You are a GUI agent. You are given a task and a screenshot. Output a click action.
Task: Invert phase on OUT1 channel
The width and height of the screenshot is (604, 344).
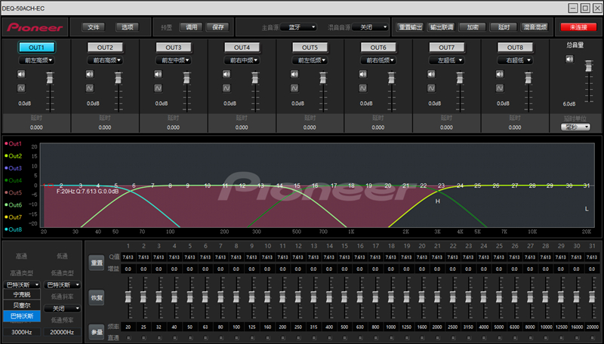pos(21,88)
